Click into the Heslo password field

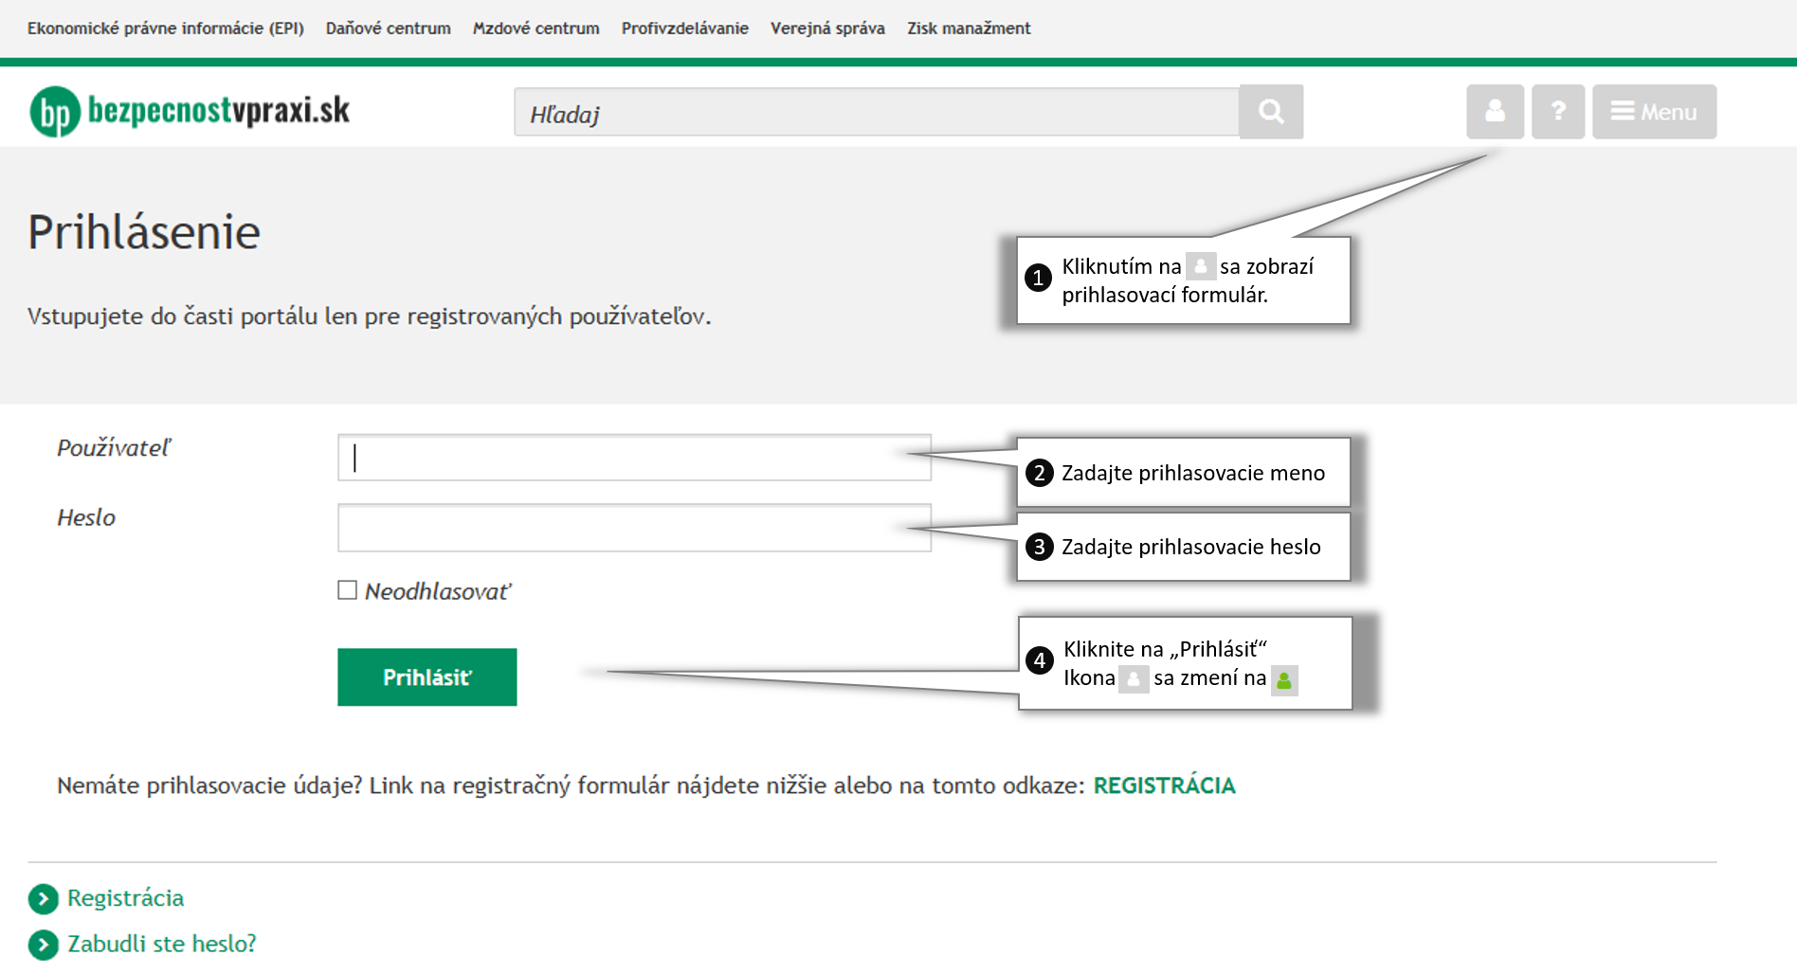click(634, 528)
